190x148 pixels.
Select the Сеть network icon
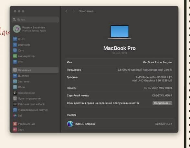15,50
